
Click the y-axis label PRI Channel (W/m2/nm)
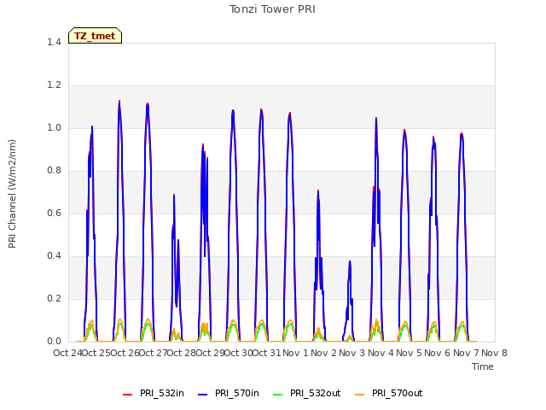(x=12, y=194)
